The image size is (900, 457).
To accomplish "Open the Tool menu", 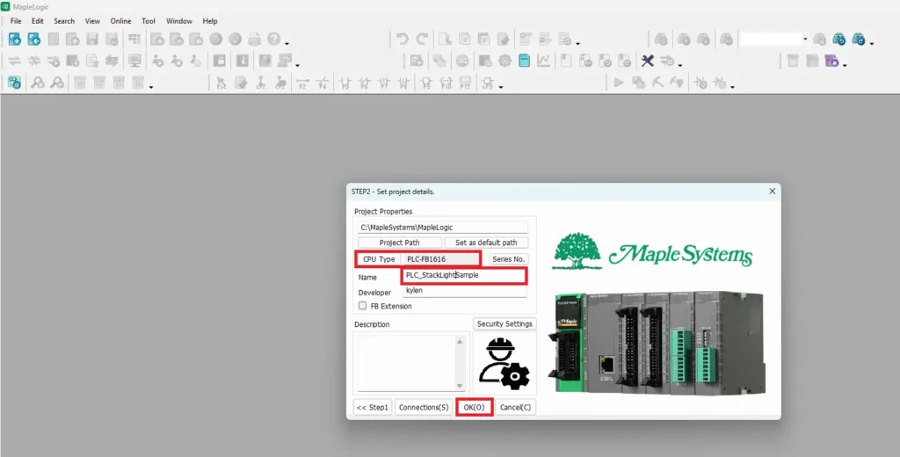I will pyautogui.click(x=149, y=21).
